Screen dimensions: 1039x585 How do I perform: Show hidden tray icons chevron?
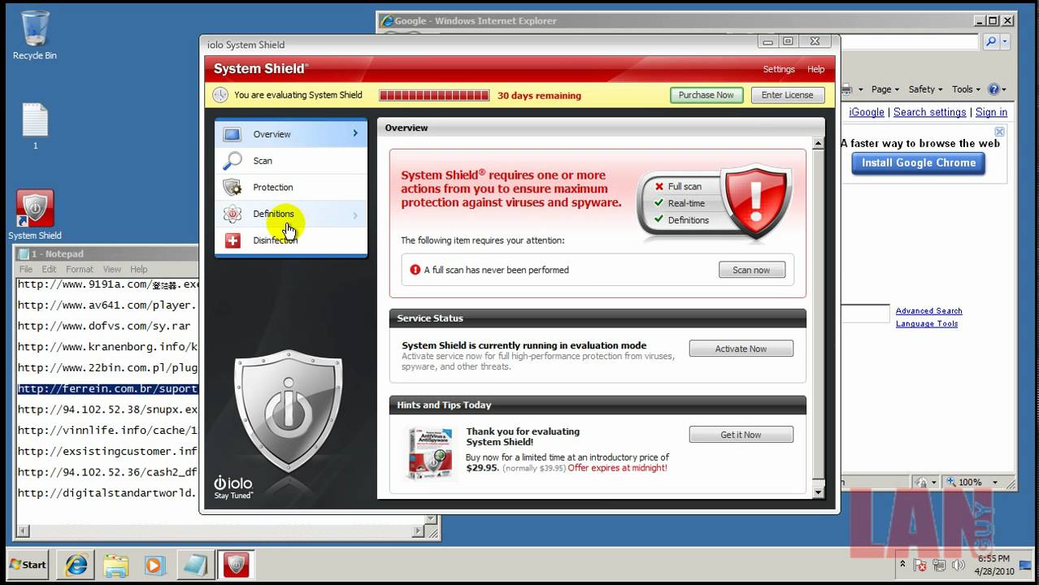tap(902, 565)
